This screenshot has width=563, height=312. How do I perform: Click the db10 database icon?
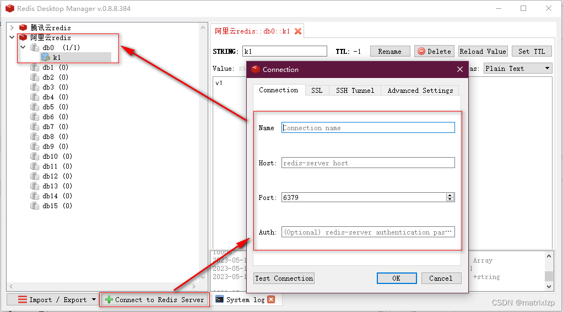[35, 157]
